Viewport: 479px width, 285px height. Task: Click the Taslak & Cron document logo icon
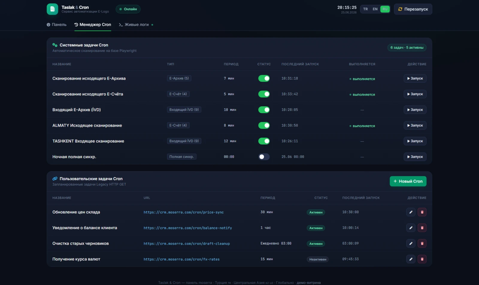(52, 9)
